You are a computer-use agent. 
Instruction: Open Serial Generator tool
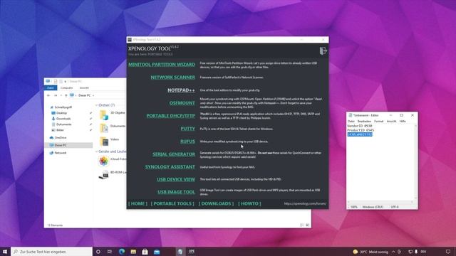tap(174, 154)
